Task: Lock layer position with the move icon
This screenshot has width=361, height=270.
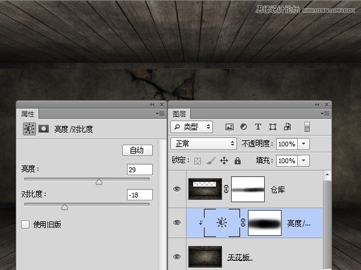Action: click(224, 160)
